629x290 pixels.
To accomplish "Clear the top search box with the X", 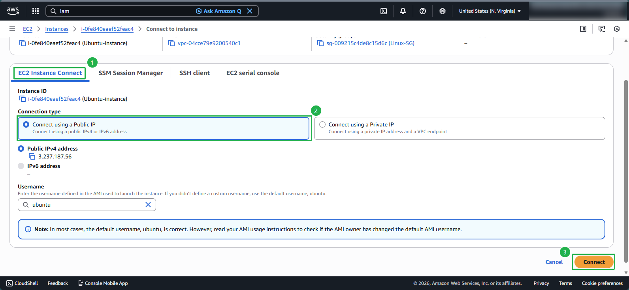I will click(x=250, y=11).
